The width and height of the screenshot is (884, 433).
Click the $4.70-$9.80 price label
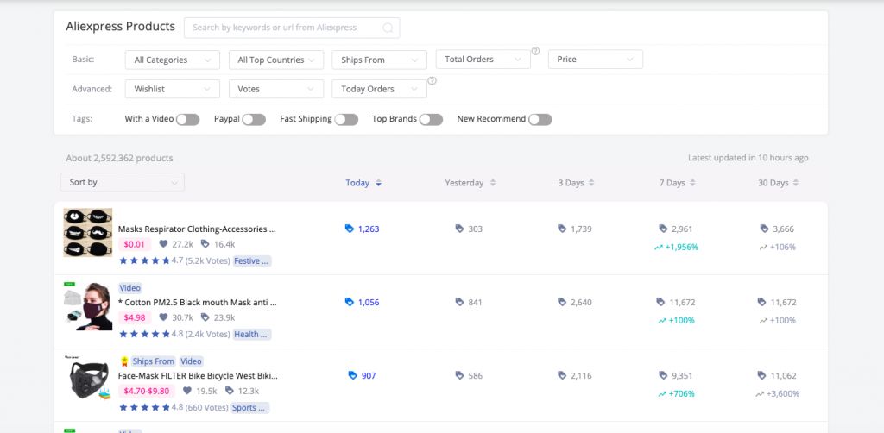[x=147, y=391]
